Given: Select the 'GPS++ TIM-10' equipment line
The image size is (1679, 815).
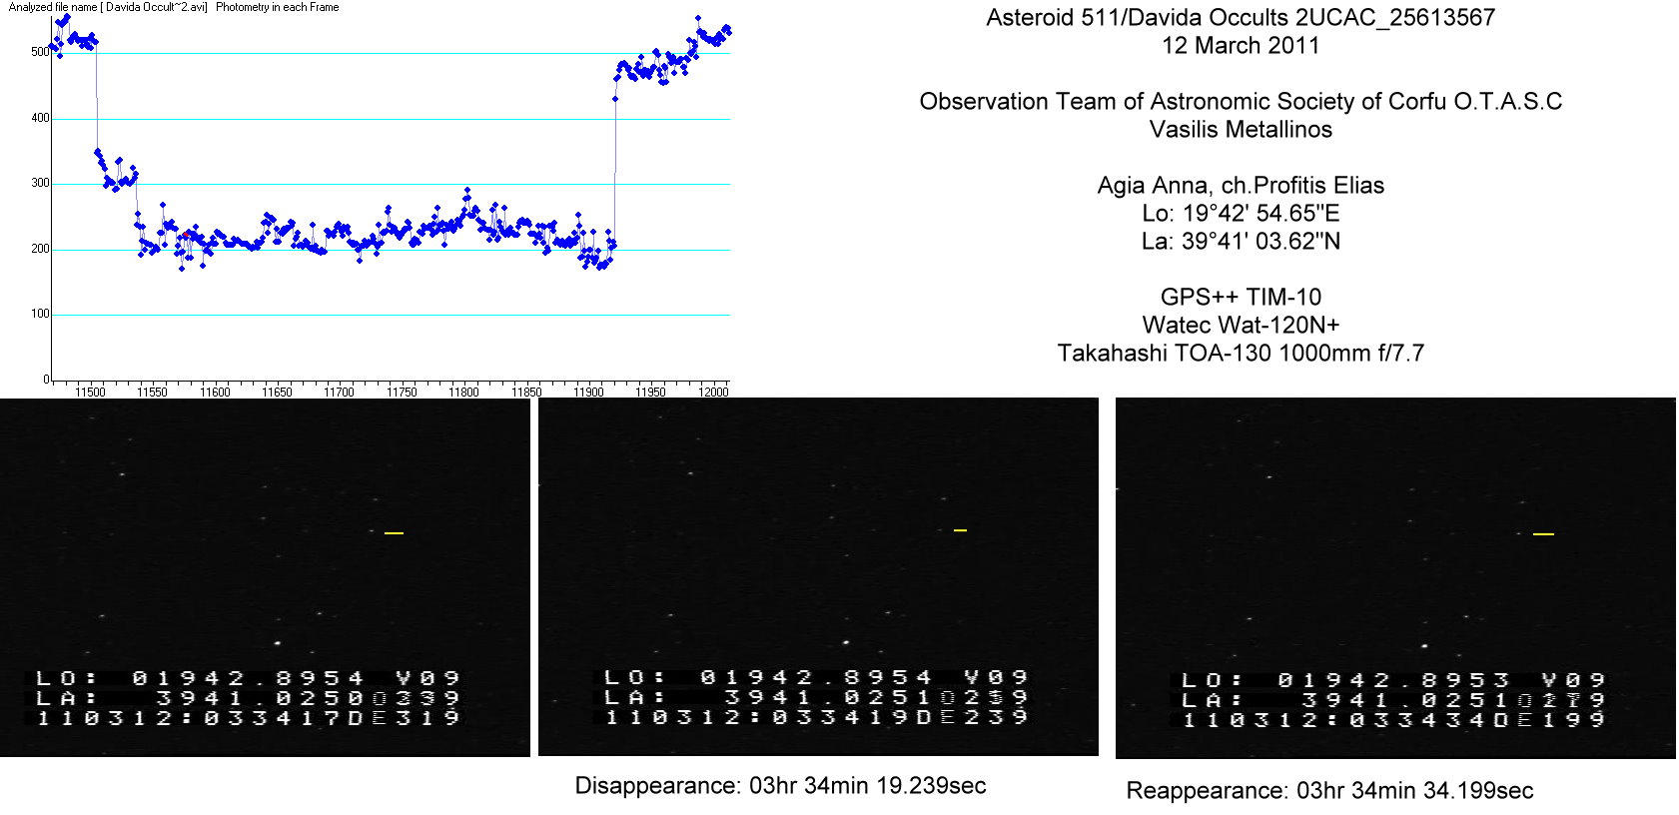Looking at the screenshot, I should 1241,298.
